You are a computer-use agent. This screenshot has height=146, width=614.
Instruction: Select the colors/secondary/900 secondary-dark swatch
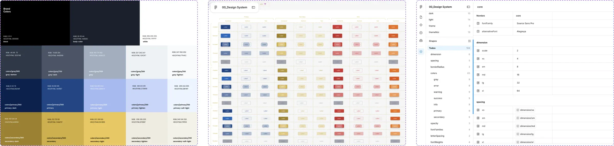(x=21, y=129)
